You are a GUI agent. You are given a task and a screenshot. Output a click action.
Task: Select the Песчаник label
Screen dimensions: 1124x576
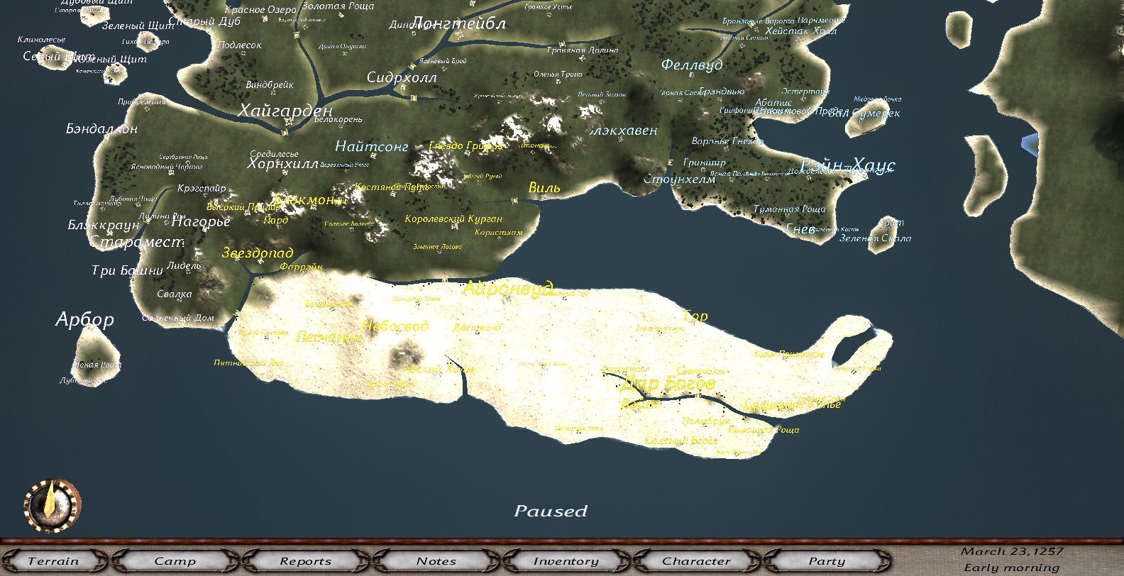[x=329, y=337]
